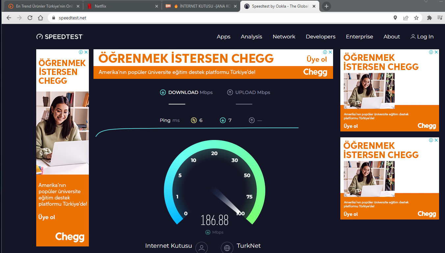Click the browser forward arrow
Screen dimensions: 445x253
tap(19, 18)
